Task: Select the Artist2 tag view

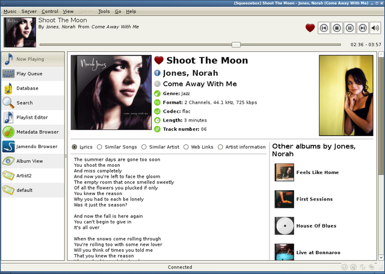Action: (x=32, y=175)
